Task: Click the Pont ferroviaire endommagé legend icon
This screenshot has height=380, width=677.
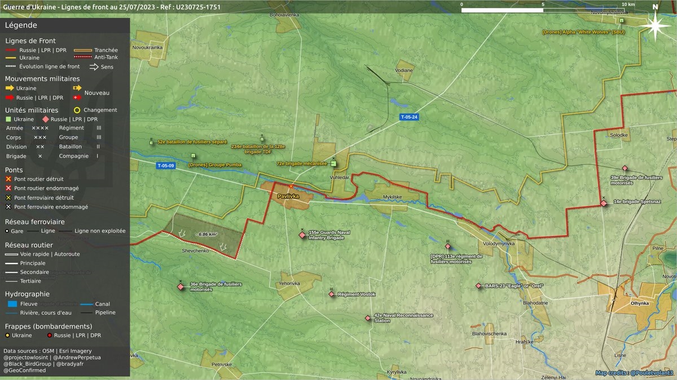Action: coord(8,207)
